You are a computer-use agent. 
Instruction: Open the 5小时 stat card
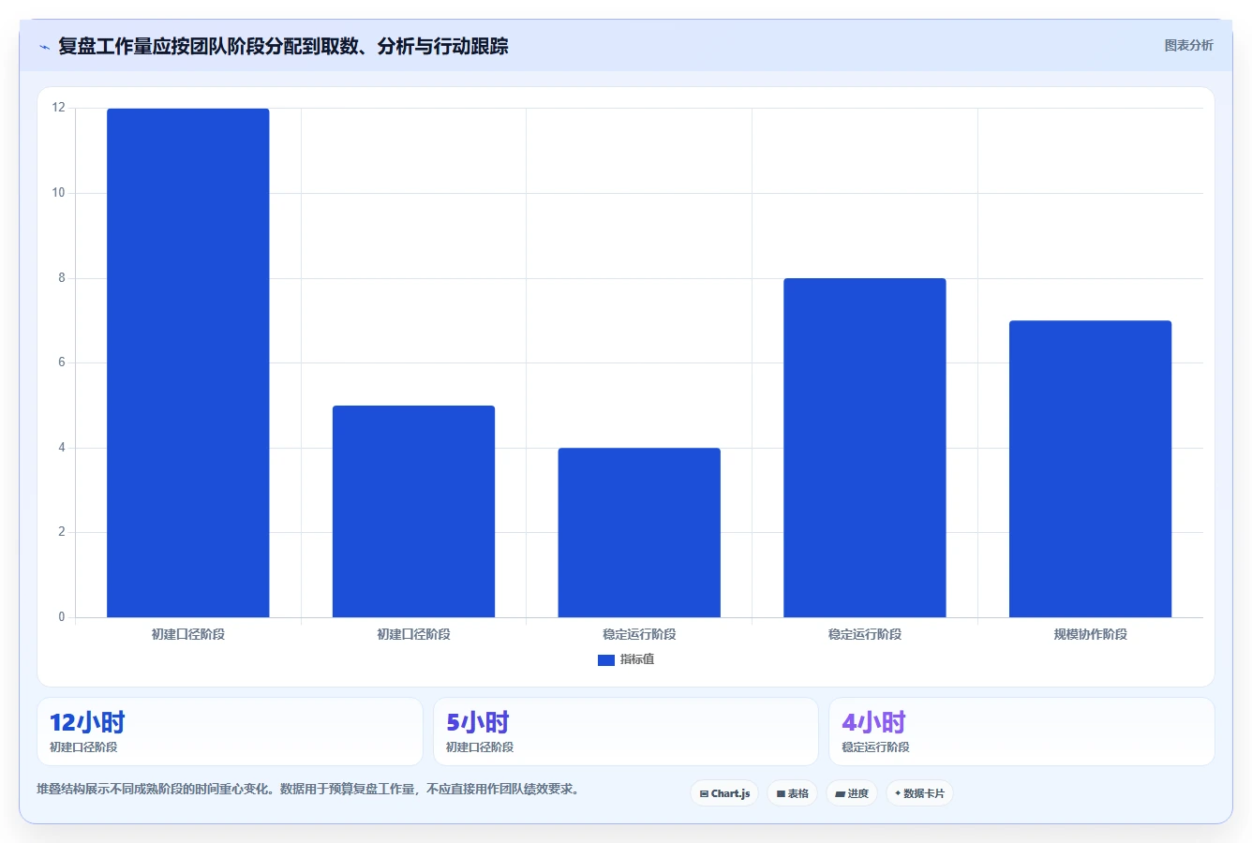626,732
